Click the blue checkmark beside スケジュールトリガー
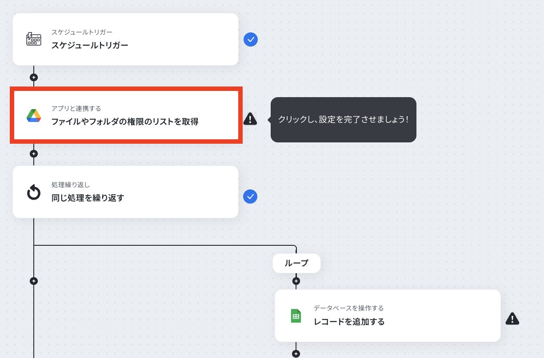544x358 pixels. coord(251,39)
